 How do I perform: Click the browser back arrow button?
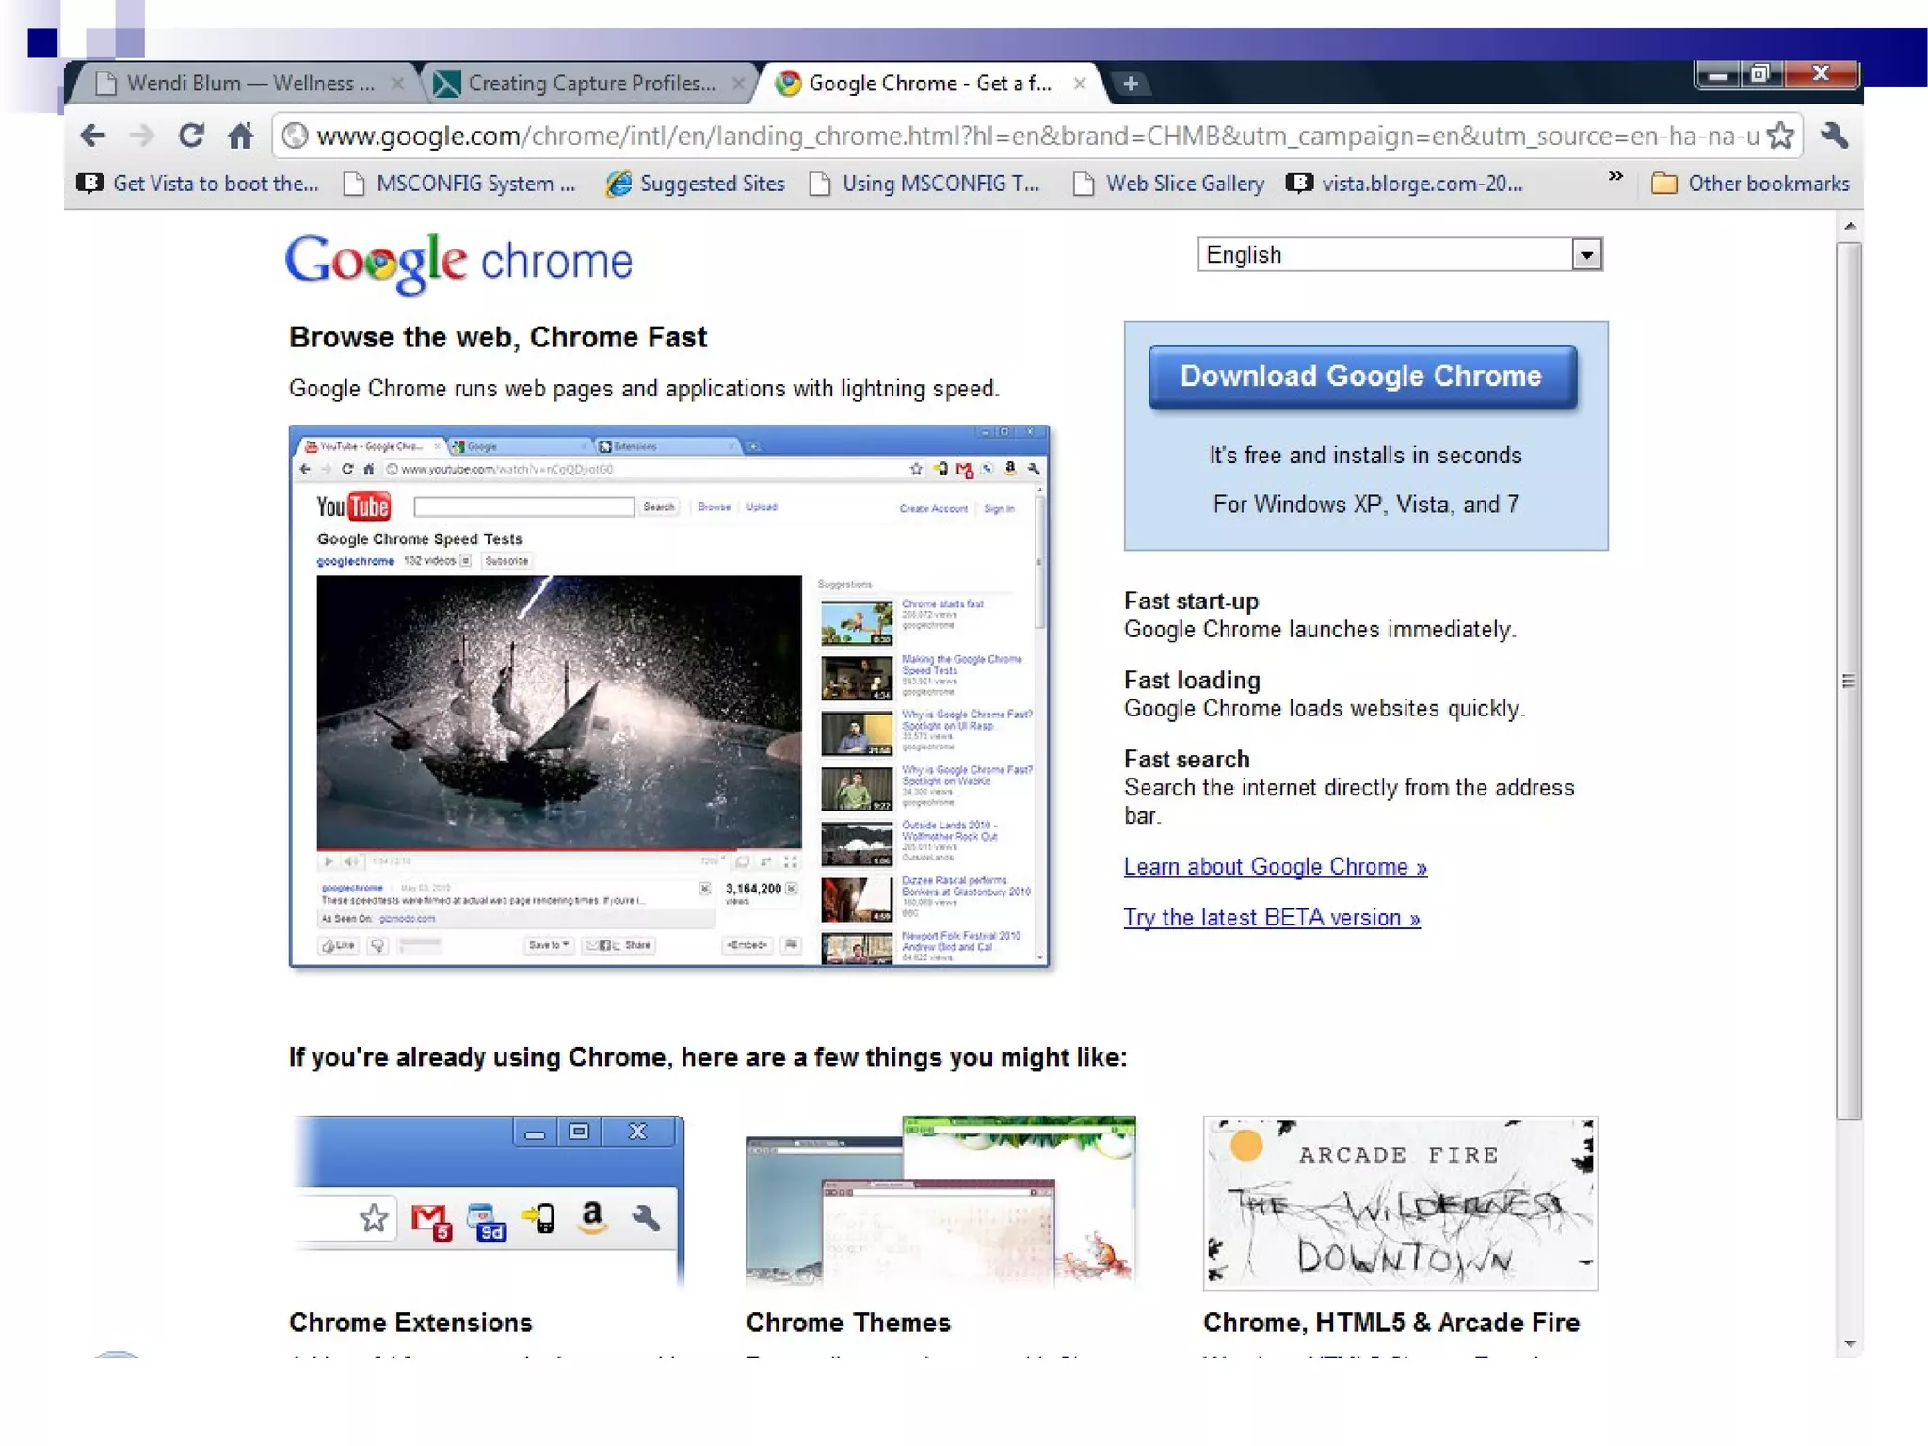coord(92,137)
